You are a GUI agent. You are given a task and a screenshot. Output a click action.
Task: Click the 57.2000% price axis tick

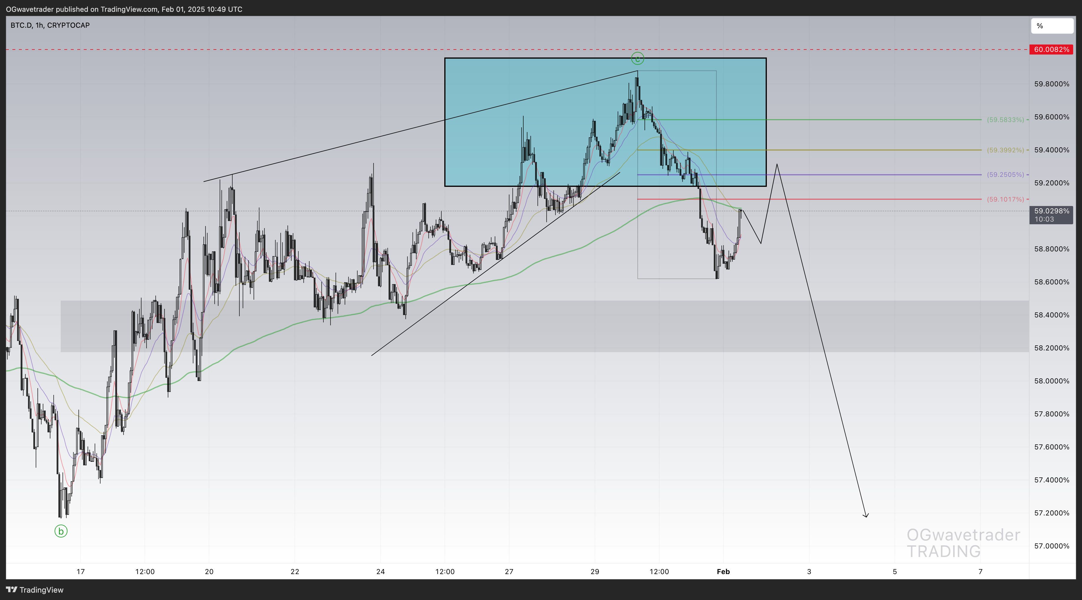[1052, 513]
